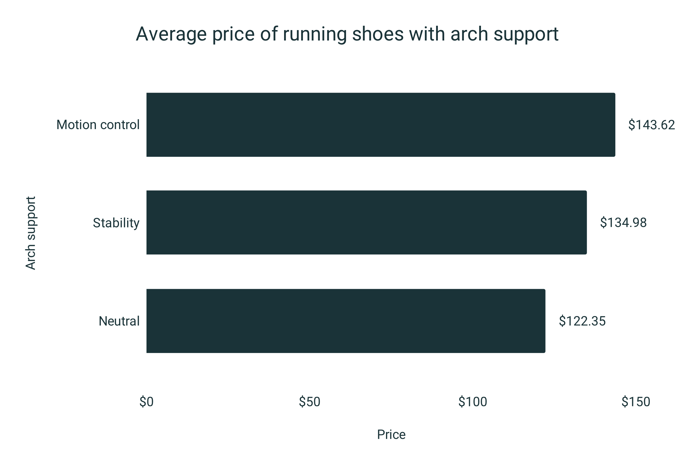Click the right end of Neutral bar

(544, 321)
